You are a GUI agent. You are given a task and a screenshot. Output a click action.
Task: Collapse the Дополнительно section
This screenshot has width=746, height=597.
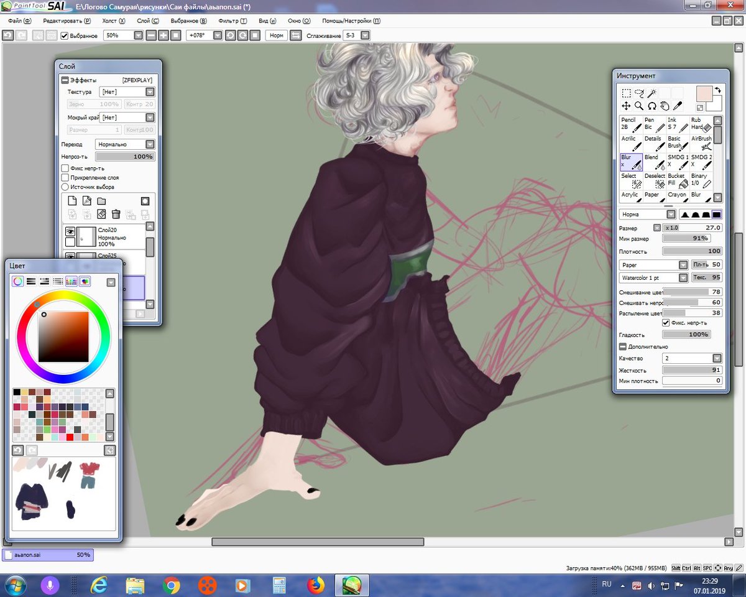coord(622,346)
